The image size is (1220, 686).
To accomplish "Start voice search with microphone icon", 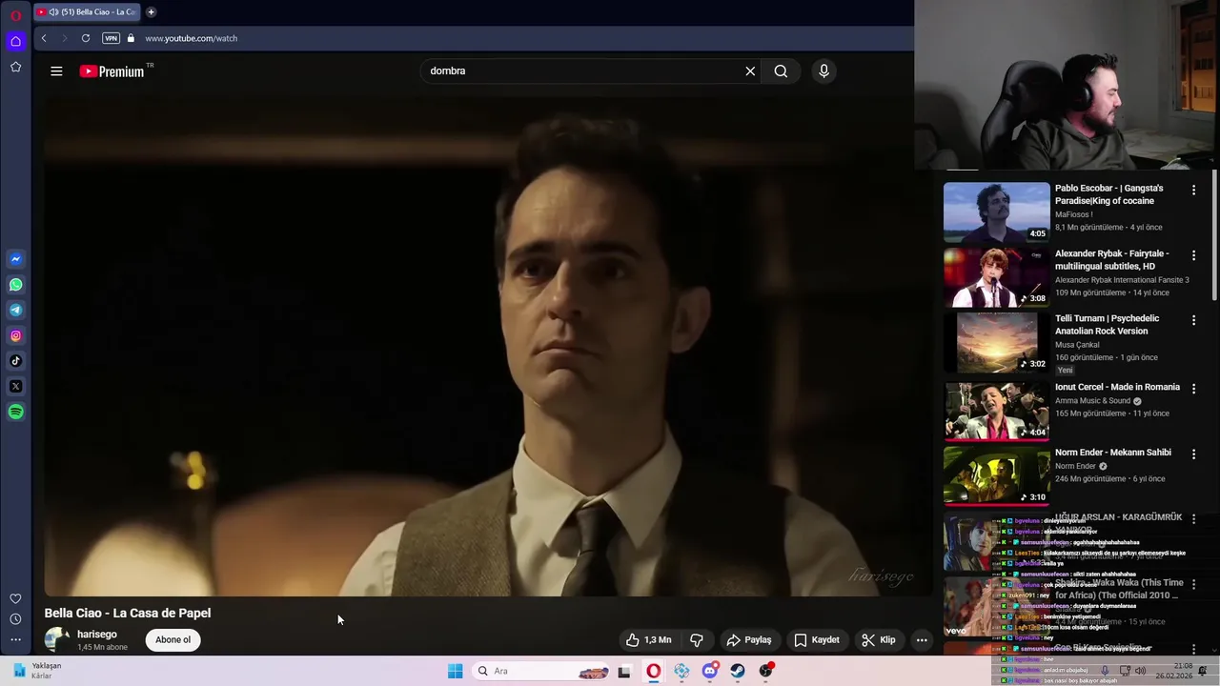I will [x=823, y=71].
